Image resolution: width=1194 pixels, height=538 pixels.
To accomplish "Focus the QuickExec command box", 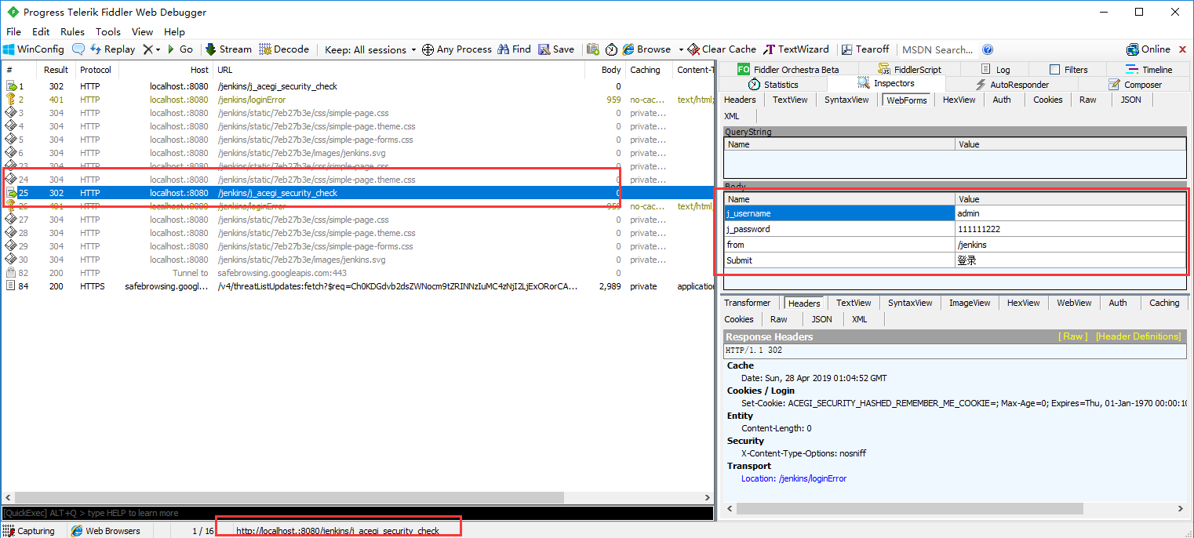I will point(357,513).
